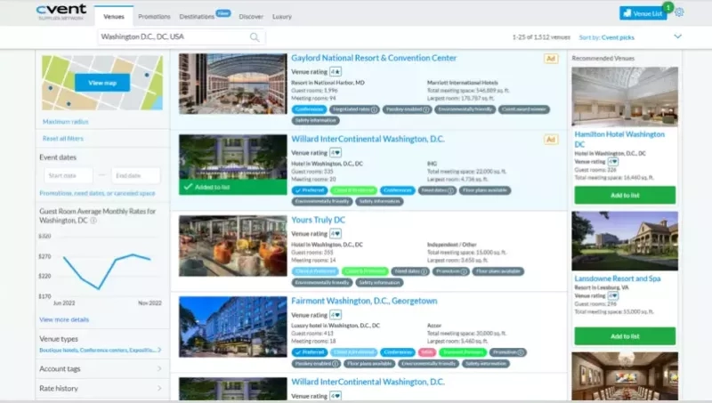
Task: Click Reset all filters link
Action: 62,139
